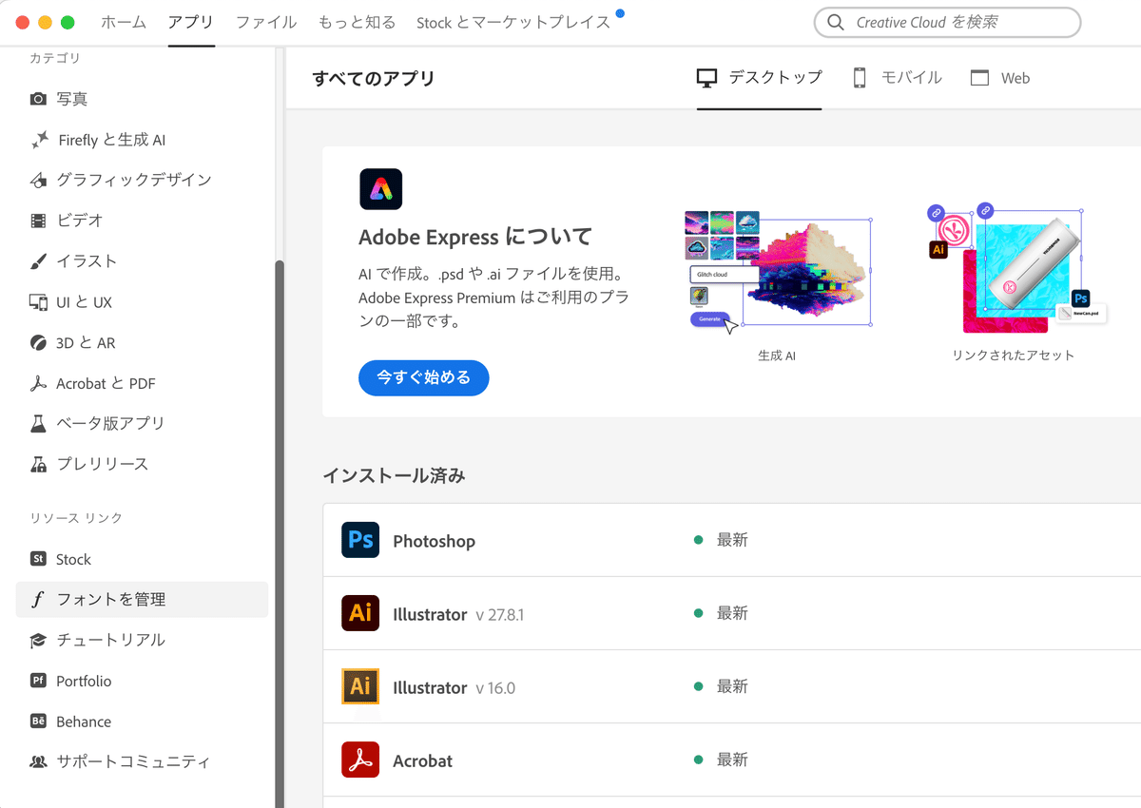The width and height of the screenshot is (1141, 808).
Task: Click the flask icon for ベータ版アプリ
Action: pos(38,423)
